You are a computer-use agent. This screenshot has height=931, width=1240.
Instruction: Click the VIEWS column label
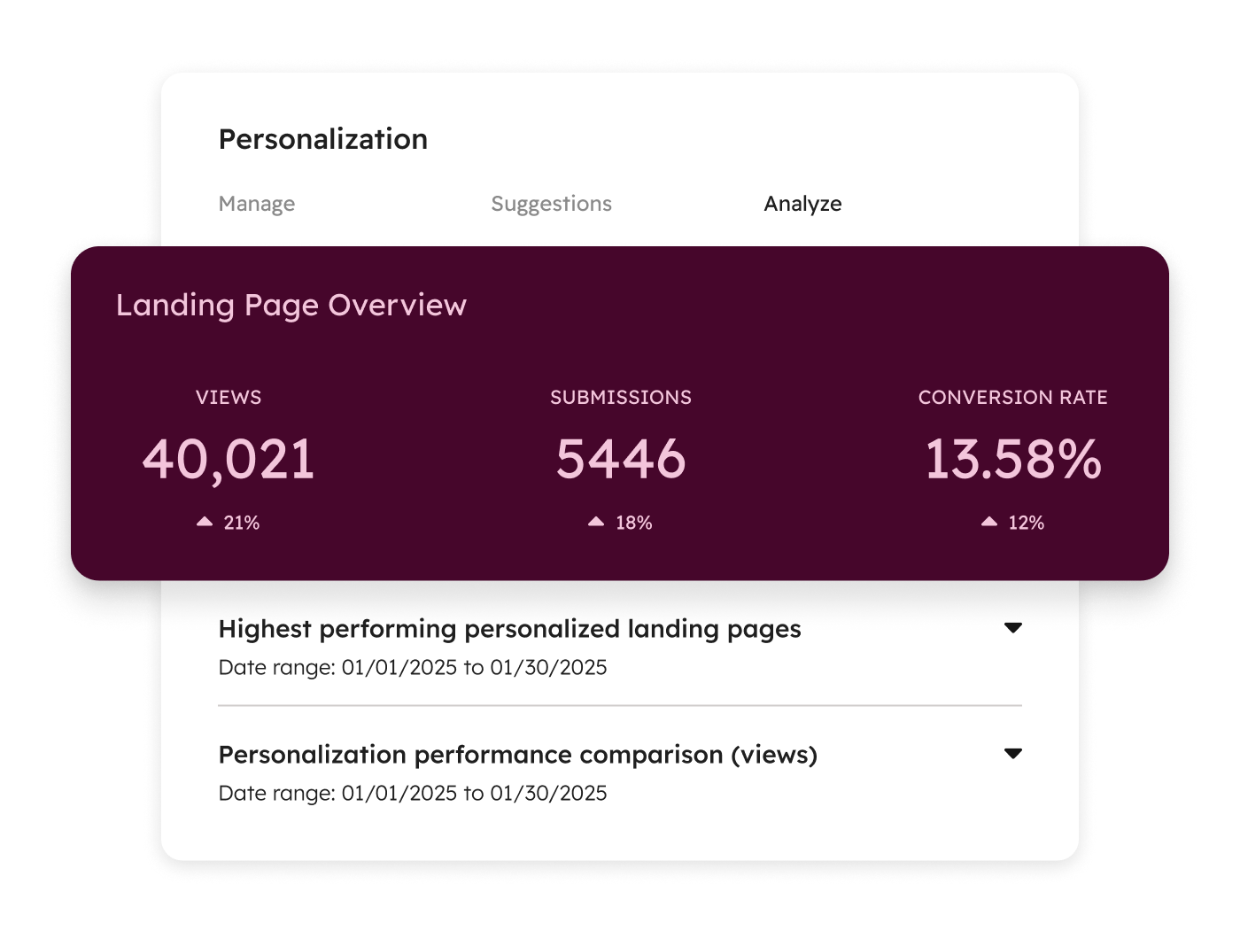[x=229, y=398]
